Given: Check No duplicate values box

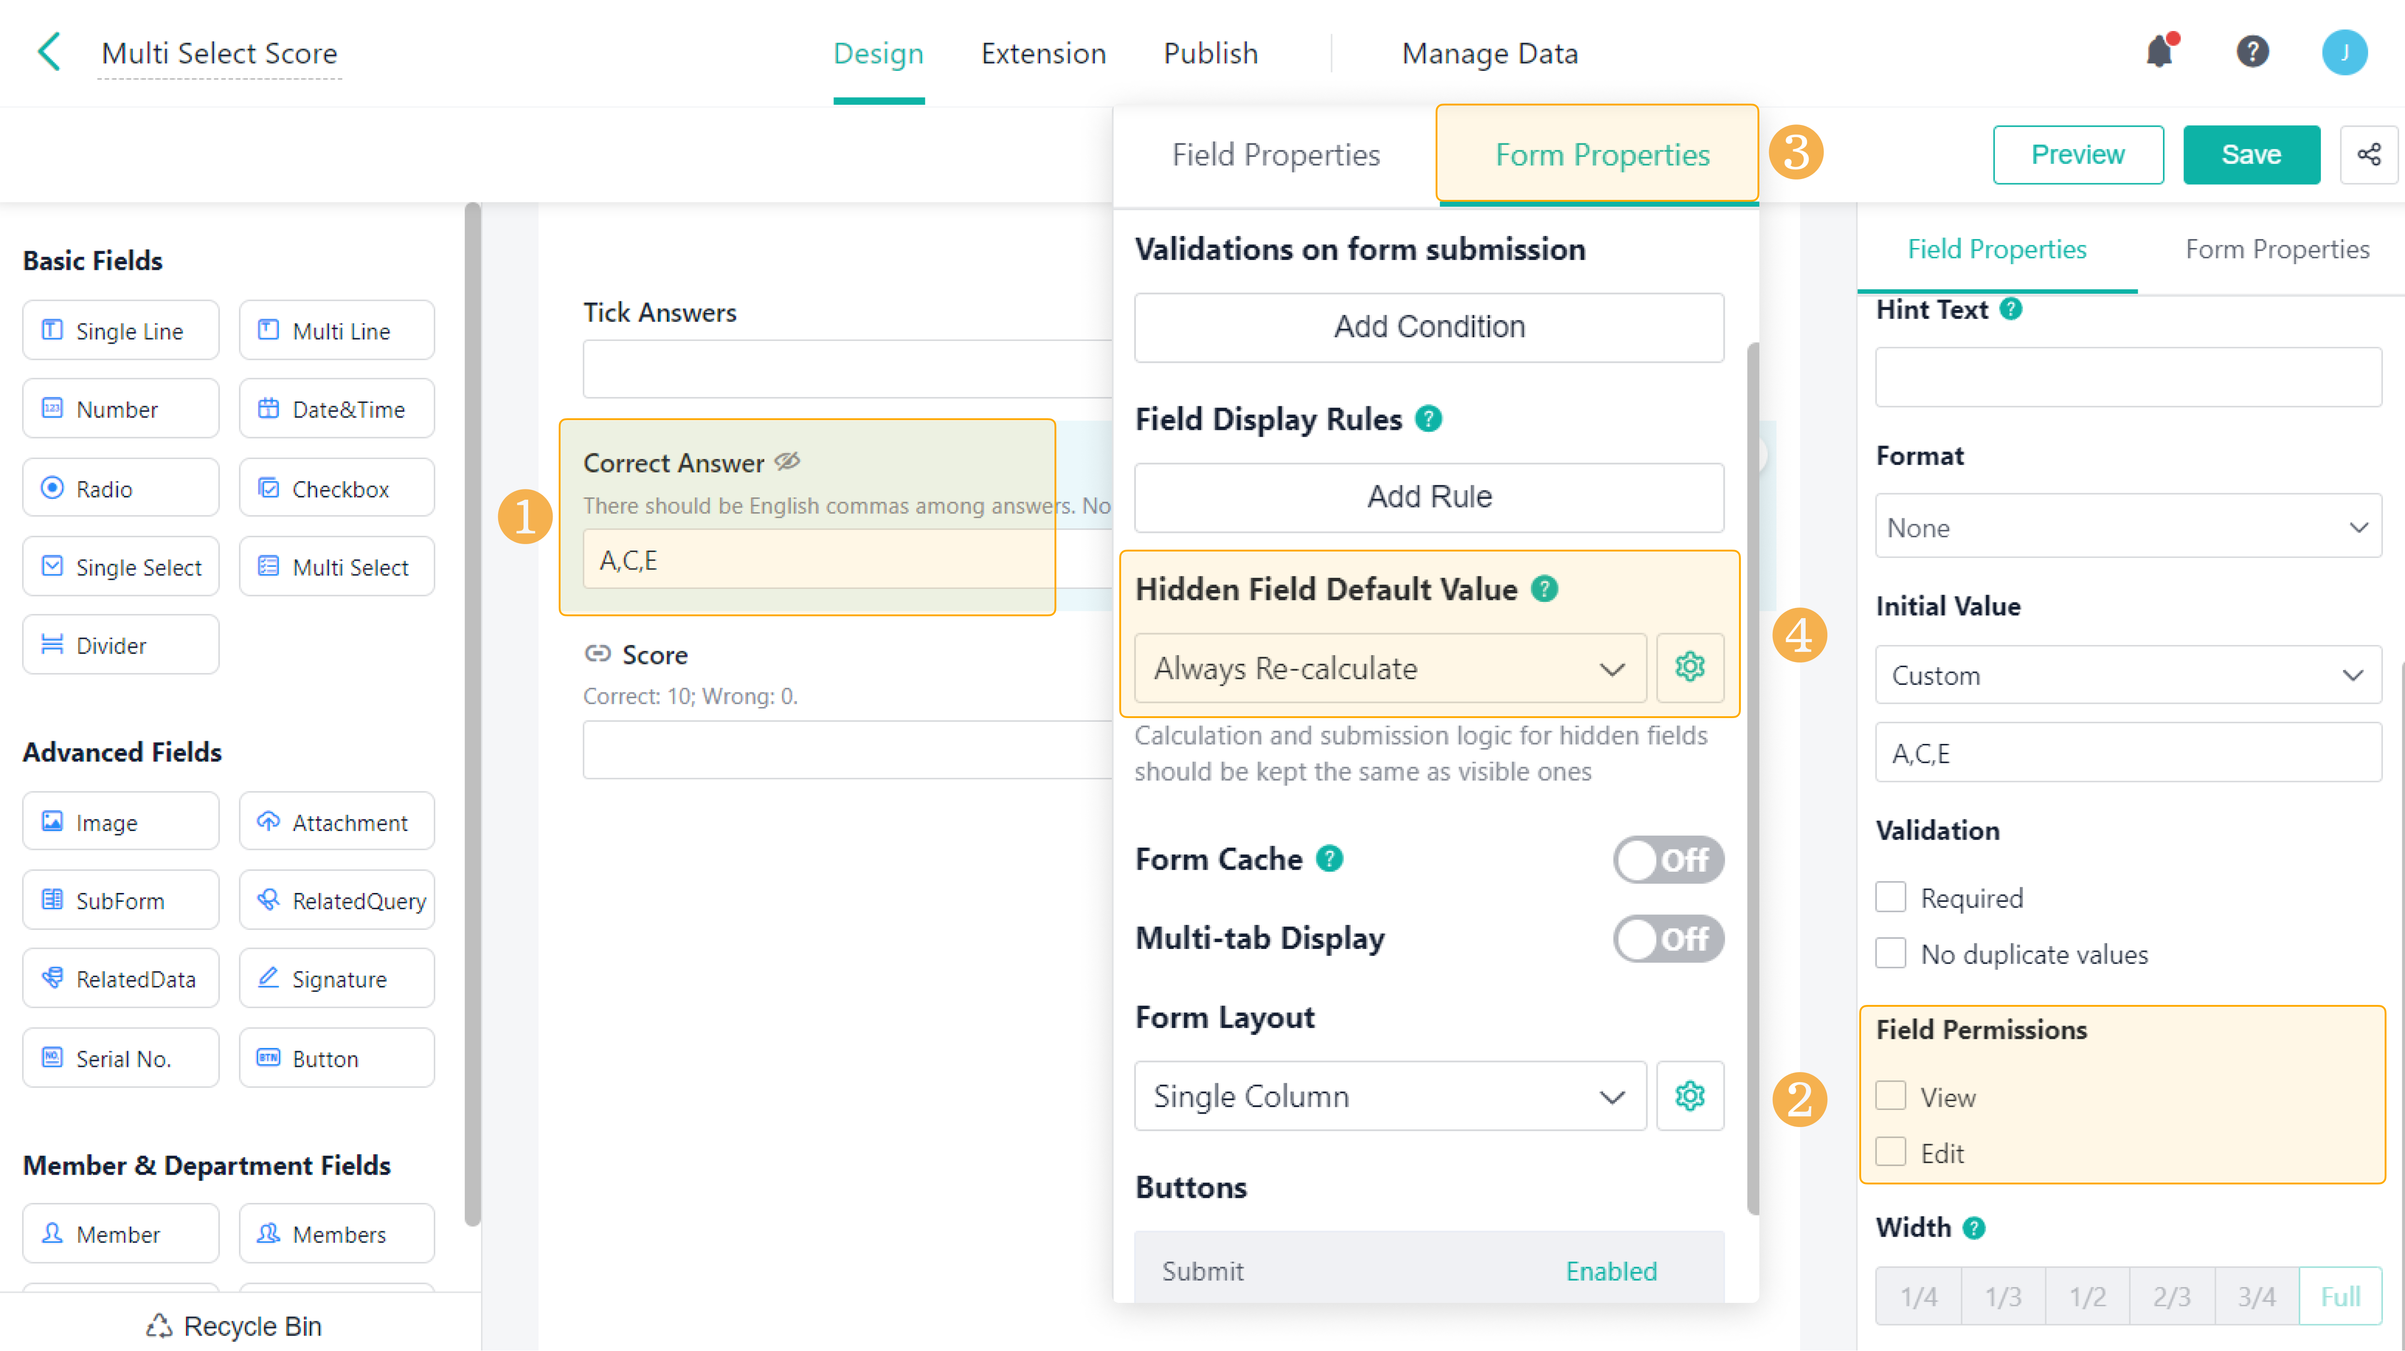Looking at the screenshot, I should tap(1891, 953).
